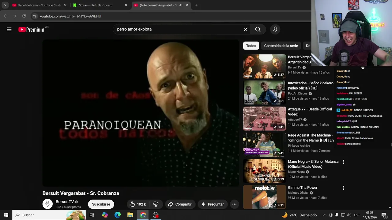Screen dimensions: 392x220
Task: Open the YouTube hamburger guide menu
Action: click(x=9, y=29)
